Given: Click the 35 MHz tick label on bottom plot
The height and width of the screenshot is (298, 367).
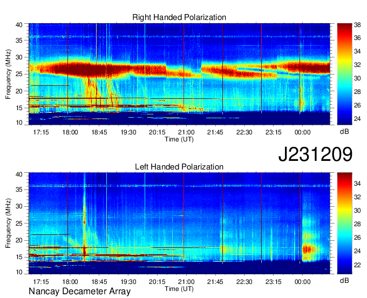Looking at the screenshot, I should coord(19,189).
